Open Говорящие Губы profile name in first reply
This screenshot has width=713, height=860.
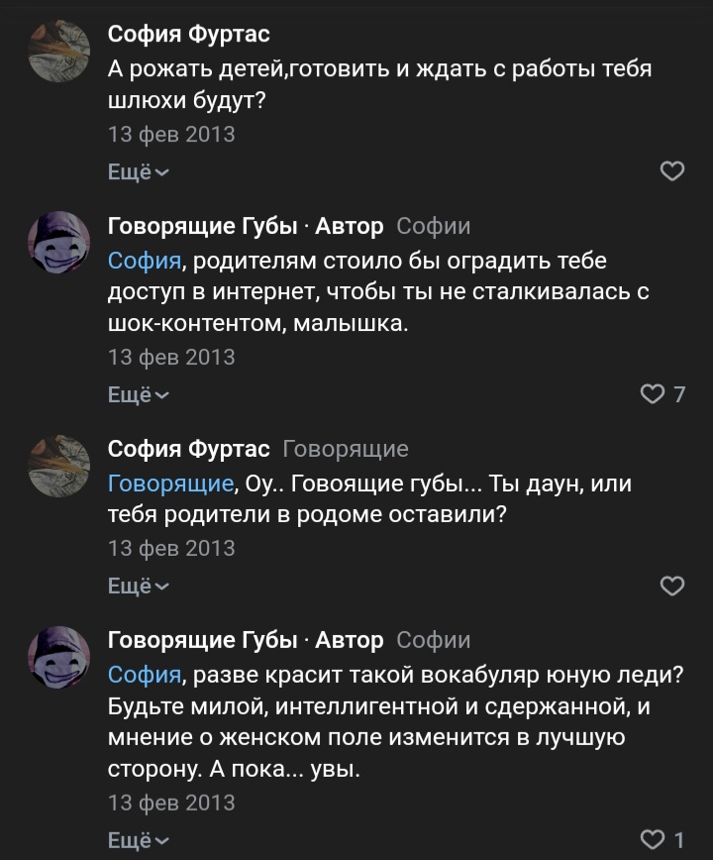202,226
